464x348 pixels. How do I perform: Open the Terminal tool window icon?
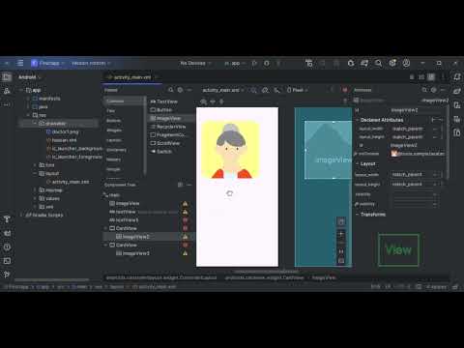[7, 261]
